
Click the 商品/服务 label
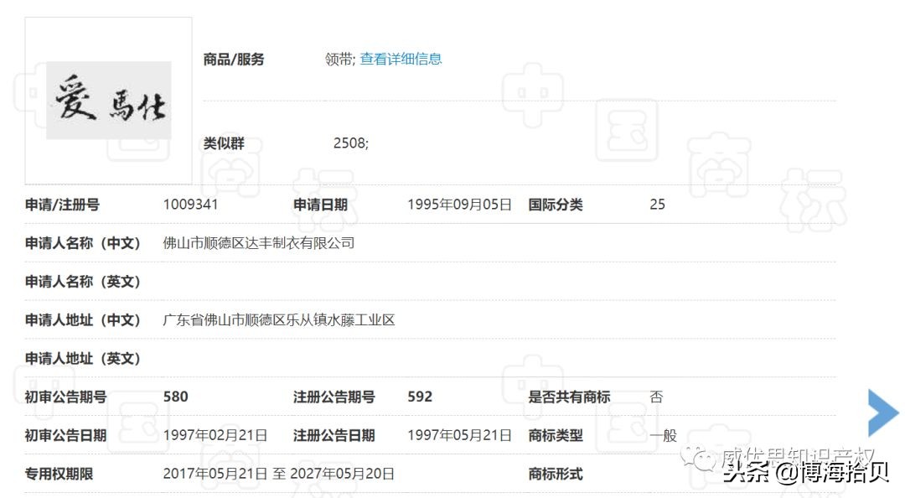[234, 60]
